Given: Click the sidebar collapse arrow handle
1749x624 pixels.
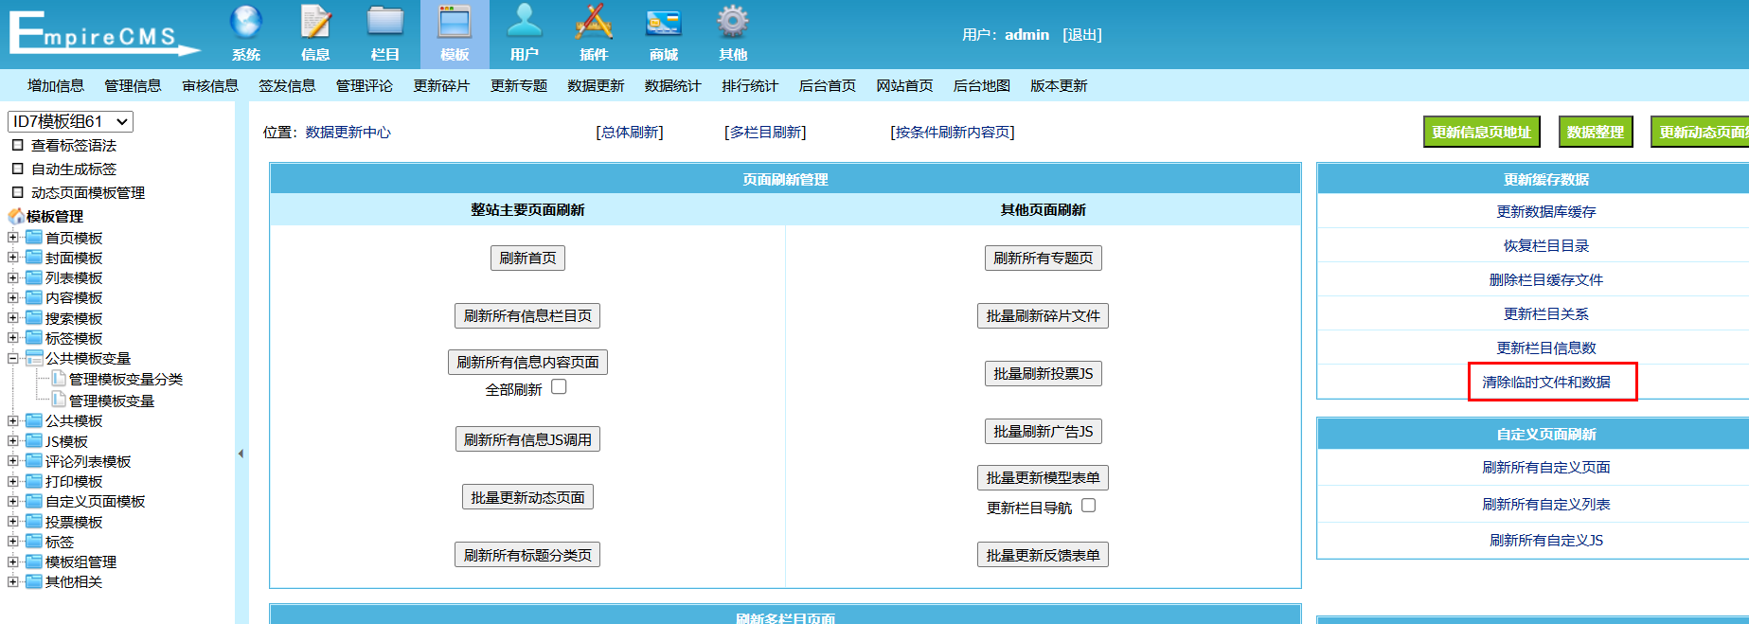Looking at the screenshot, I should [x=241, y=454].
